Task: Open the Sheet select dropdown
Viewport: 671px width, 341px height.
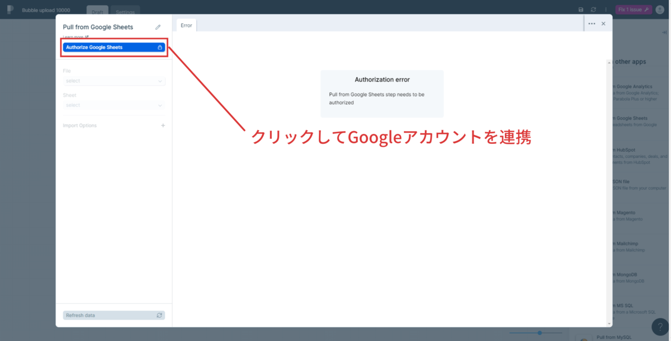Action: [x=114, y=105]
